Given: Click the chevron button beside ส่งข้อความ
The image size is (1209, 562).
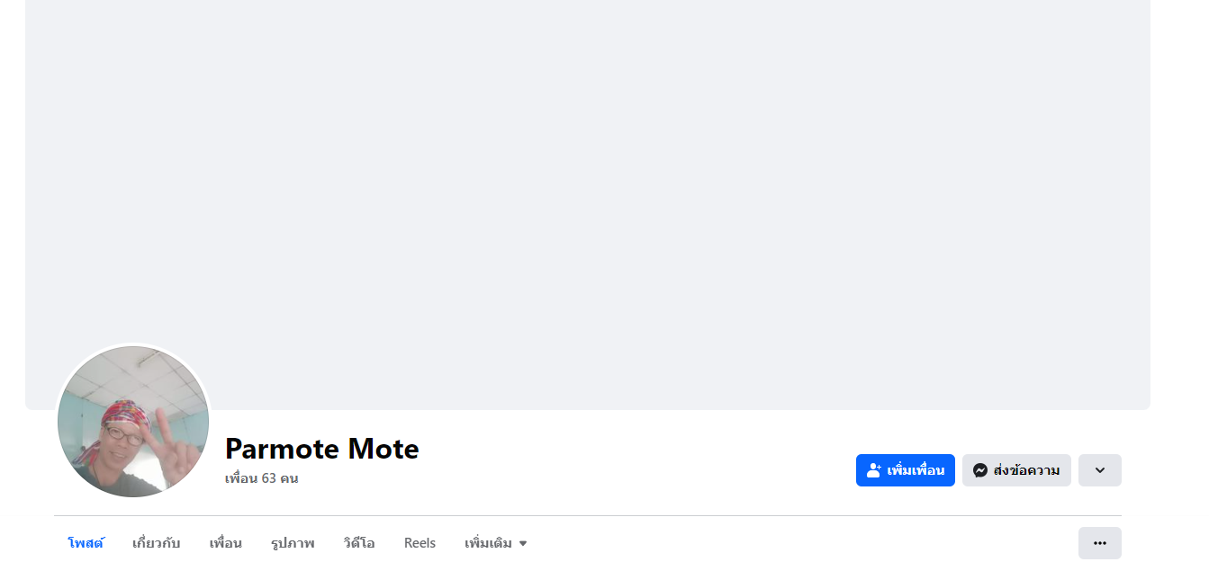Looking at the screenshot, I should [1099, 470].
